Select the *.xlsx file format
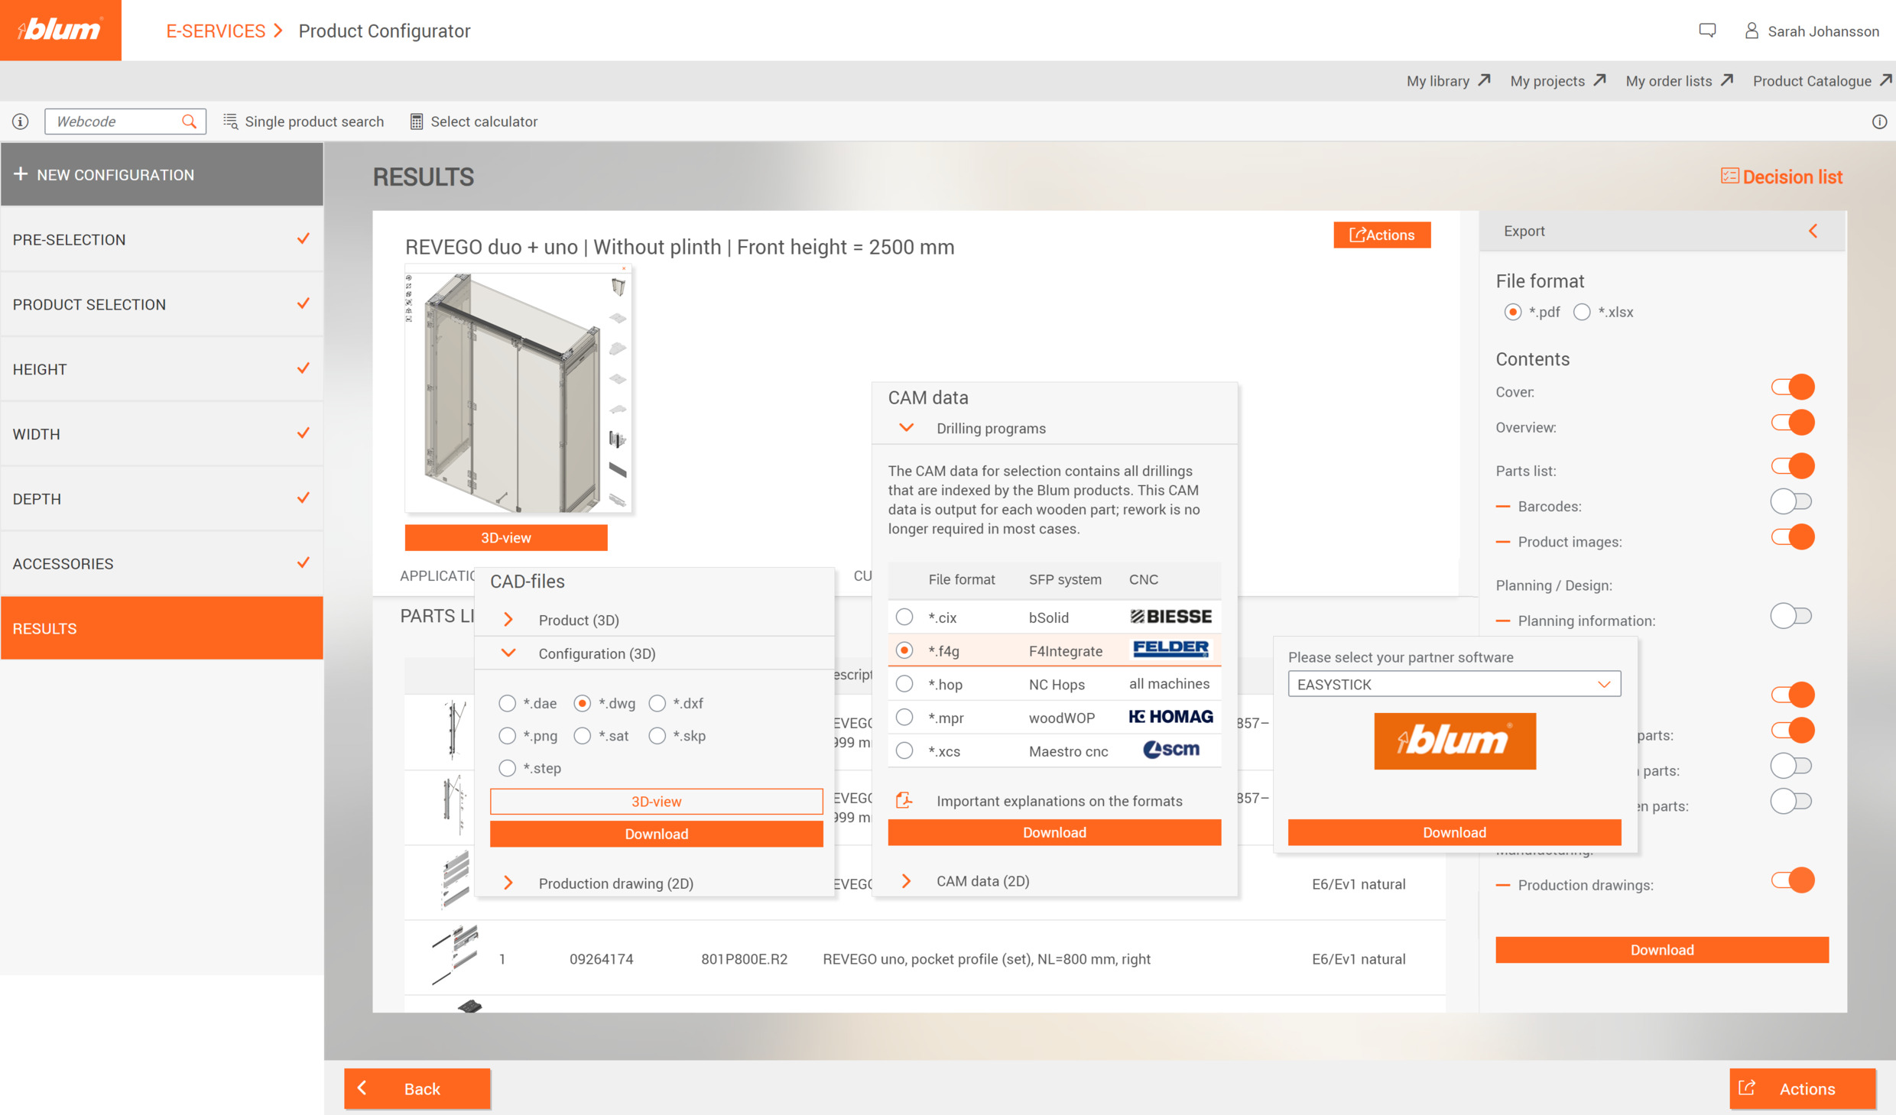Image resolution: width=1896 pixels, height=1115 pixels. pos(1582,312)
